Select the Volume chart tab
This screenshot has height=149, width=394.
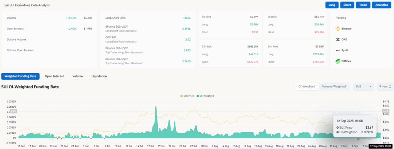[78, 76]
